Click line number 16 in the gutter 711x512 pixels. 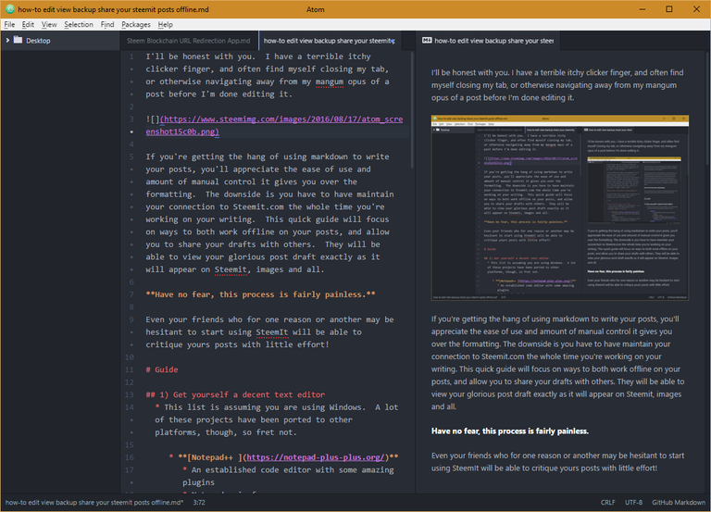(130, 457)
